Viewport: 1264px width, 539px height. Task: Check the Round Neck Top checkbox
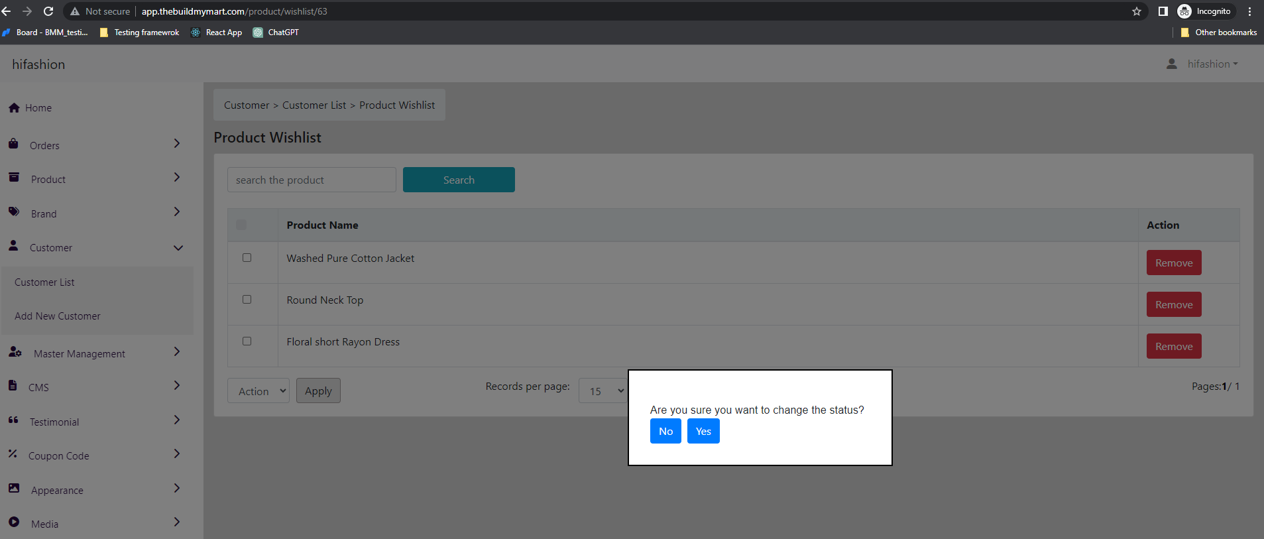[247, 299]
